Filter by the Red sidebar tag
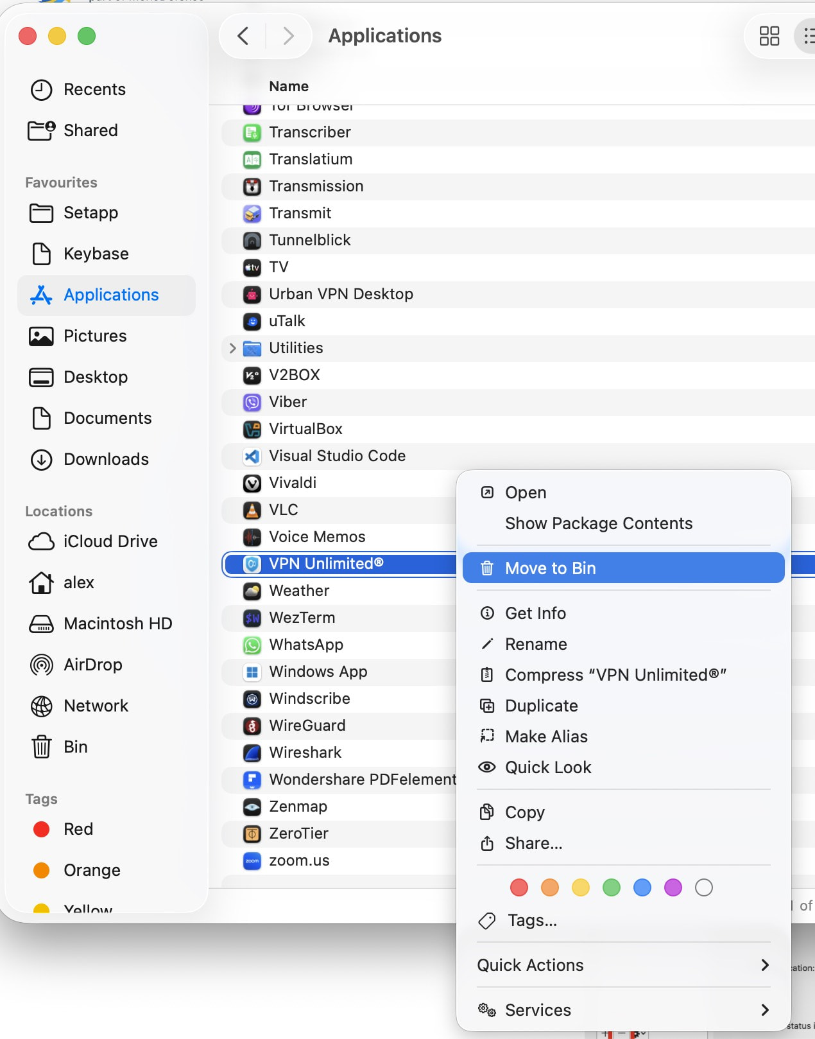The width and height of the screenshot is (815, 1039). tap(78, 829)
